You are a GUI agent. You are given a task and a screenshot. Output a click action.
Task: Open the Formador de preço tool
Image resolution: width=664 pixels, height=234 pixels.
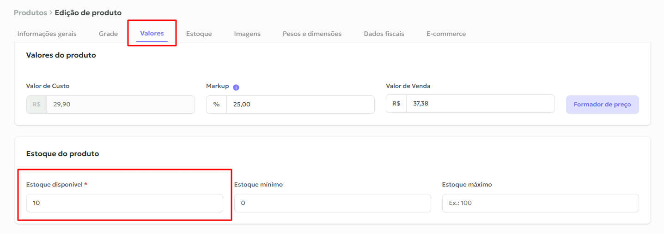pyautogui.click(x=602, y=105)
